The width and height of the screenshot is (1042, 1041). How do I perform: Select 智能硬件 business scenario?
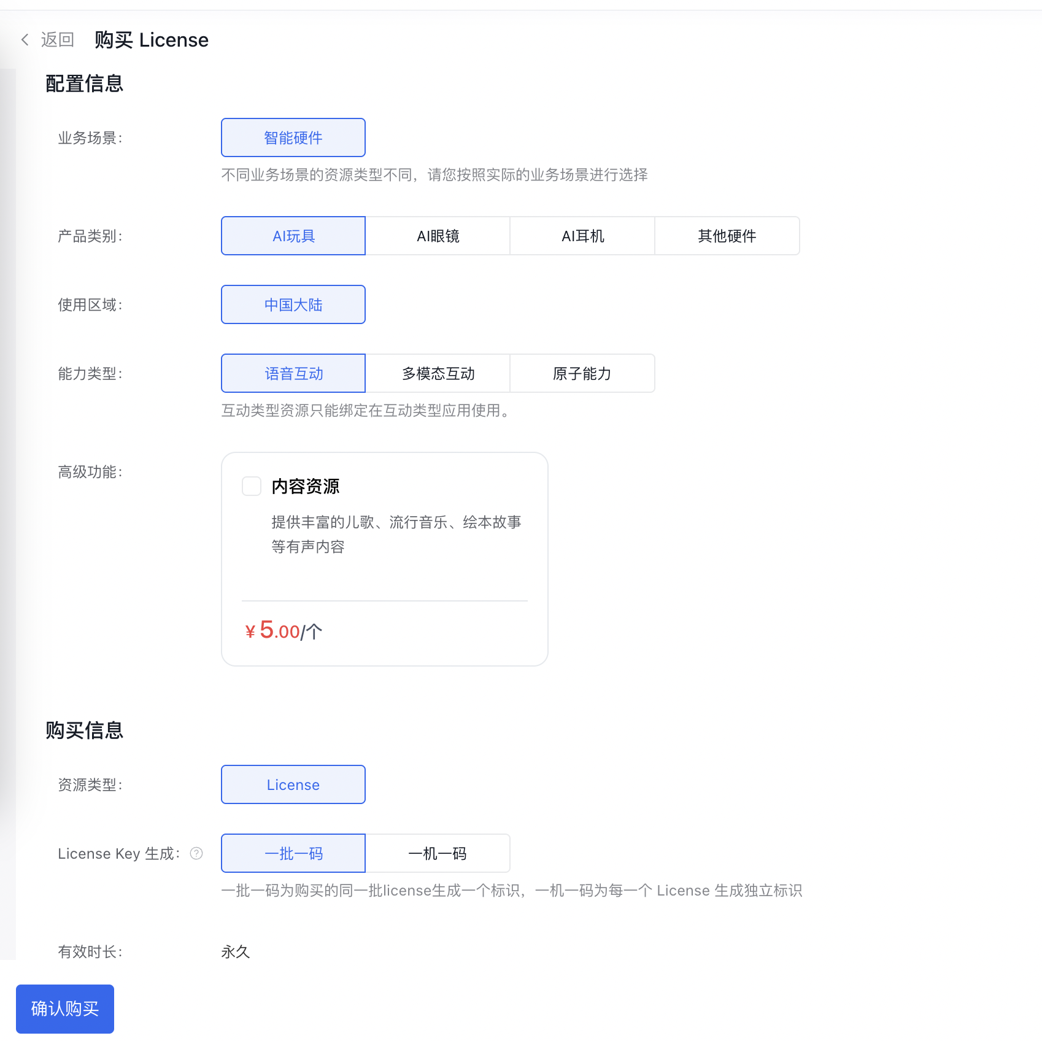[x=293, y=137]
